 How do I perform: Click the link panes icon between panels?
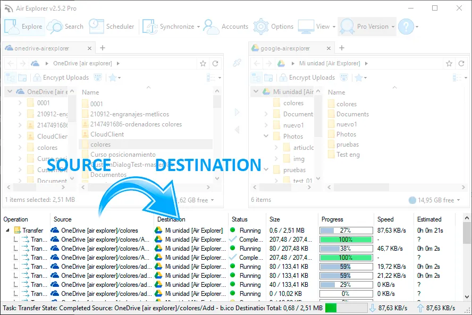point(237,63)
